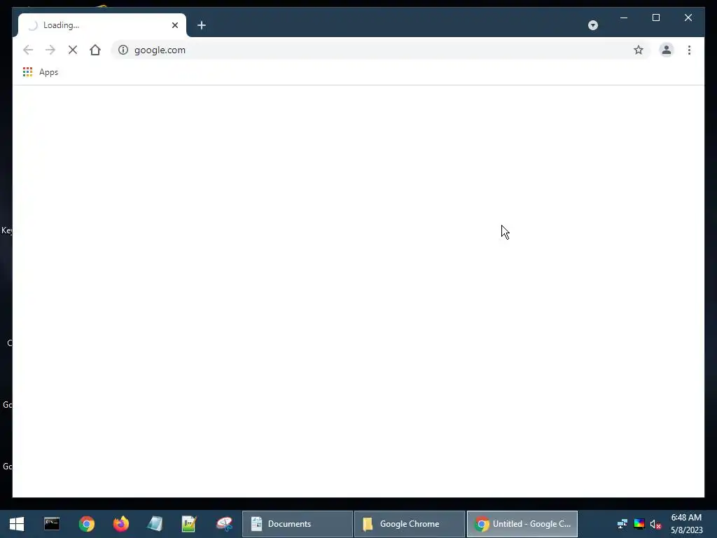Select Untitled - Google Chrome taskbar button
Viewport: 717px width, 538px height.
pyautogui.click(x=522, y=524)
